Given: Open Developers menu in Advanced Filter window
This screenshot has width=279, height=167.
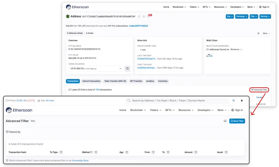Looking at the screenshot, I should point(205,110).
